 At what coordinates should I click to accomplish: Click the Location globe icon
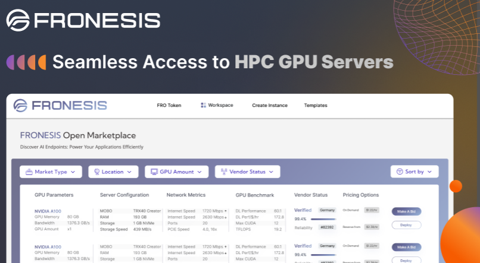(x=96, y=172)
